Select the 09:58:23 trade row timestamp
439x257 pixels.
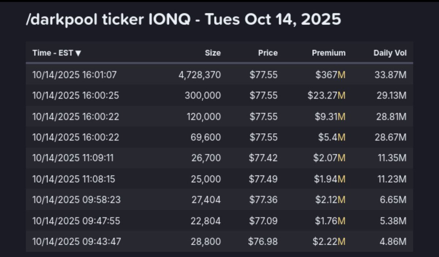pyautogui.click(x=76, y=200)
